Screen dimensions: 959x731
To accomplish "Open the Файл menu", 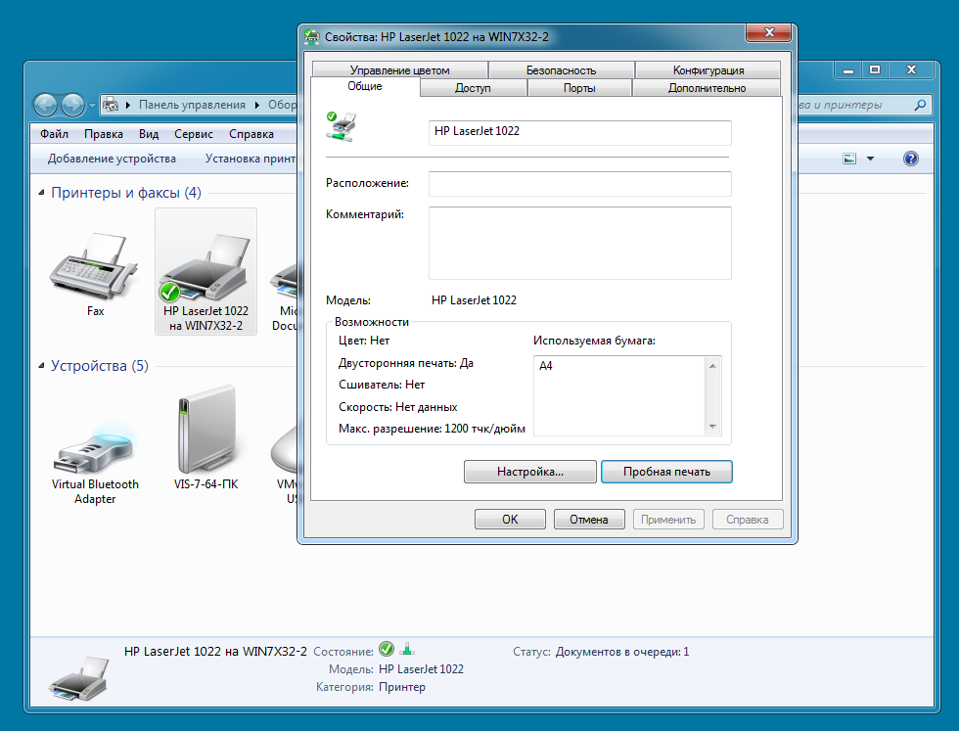I will (x=54, y=134).
